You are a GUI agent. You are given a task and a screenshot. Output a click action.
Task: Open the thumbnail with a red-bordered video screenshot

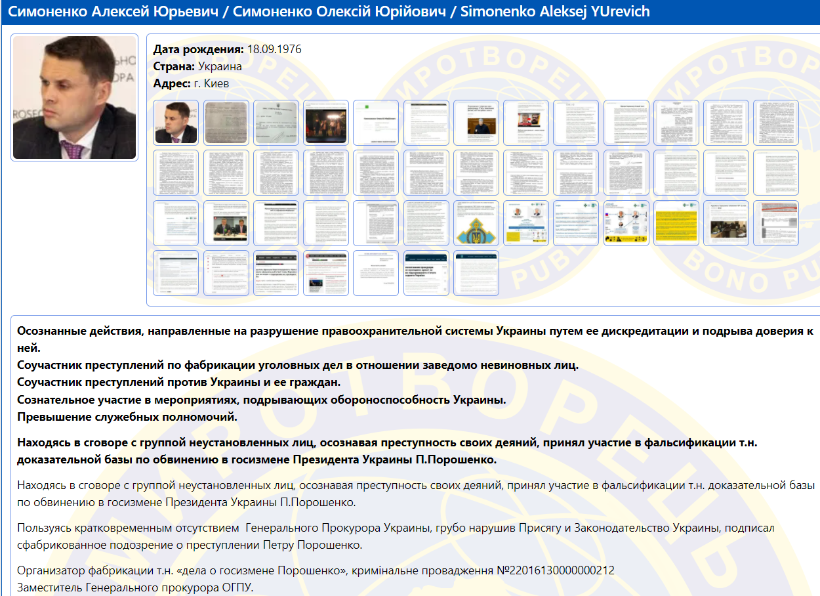(x=526, y=123)
